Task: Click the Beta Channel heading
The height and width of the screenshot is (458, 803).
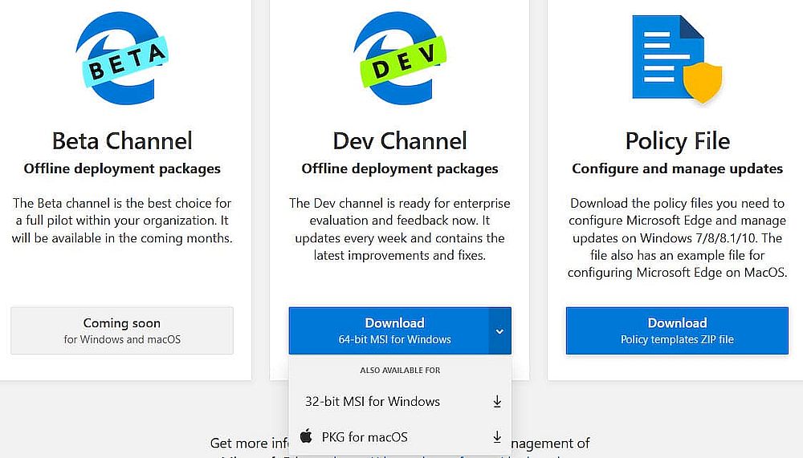Action: tap(122, 141)
